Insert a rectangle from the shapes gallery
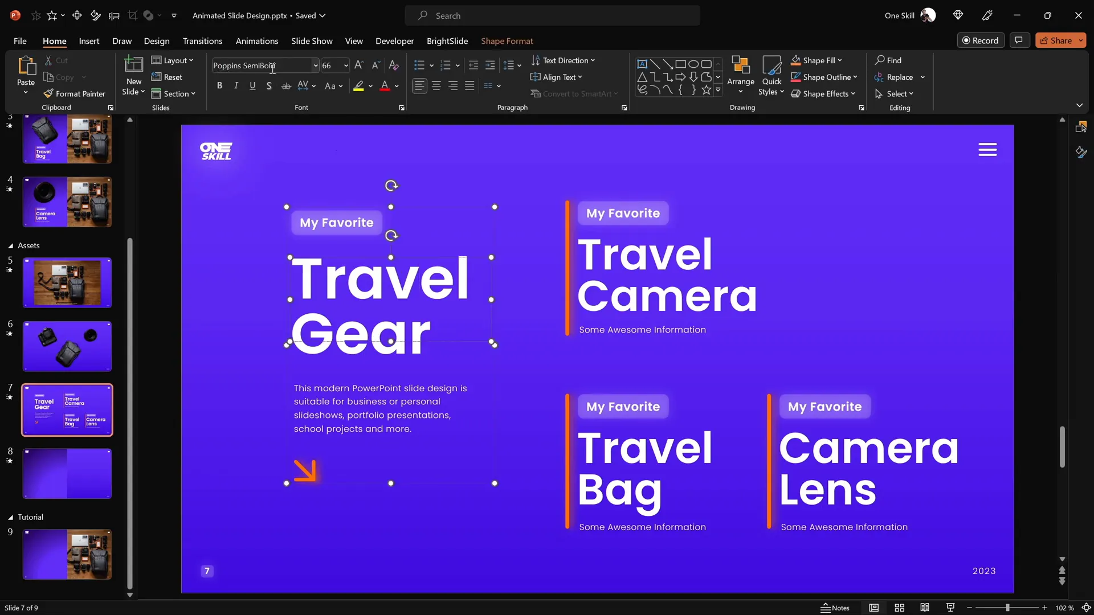 pyautogui.click(x=680, y=64)
